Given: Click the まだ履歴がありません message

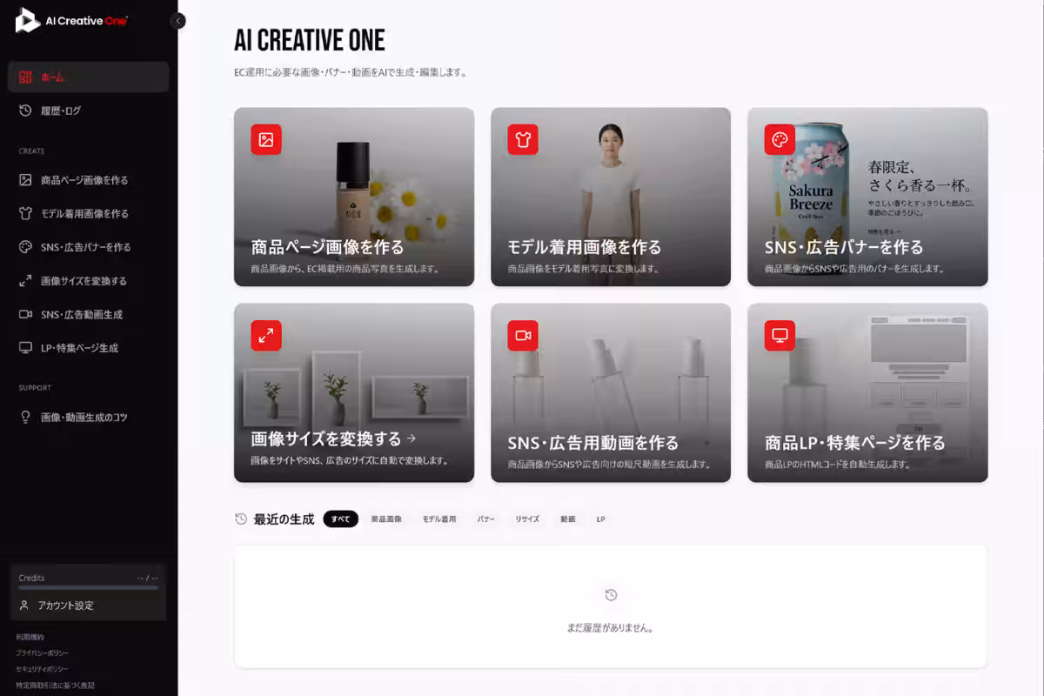Looking at the screenshot, I should click(x=611, y=627).
